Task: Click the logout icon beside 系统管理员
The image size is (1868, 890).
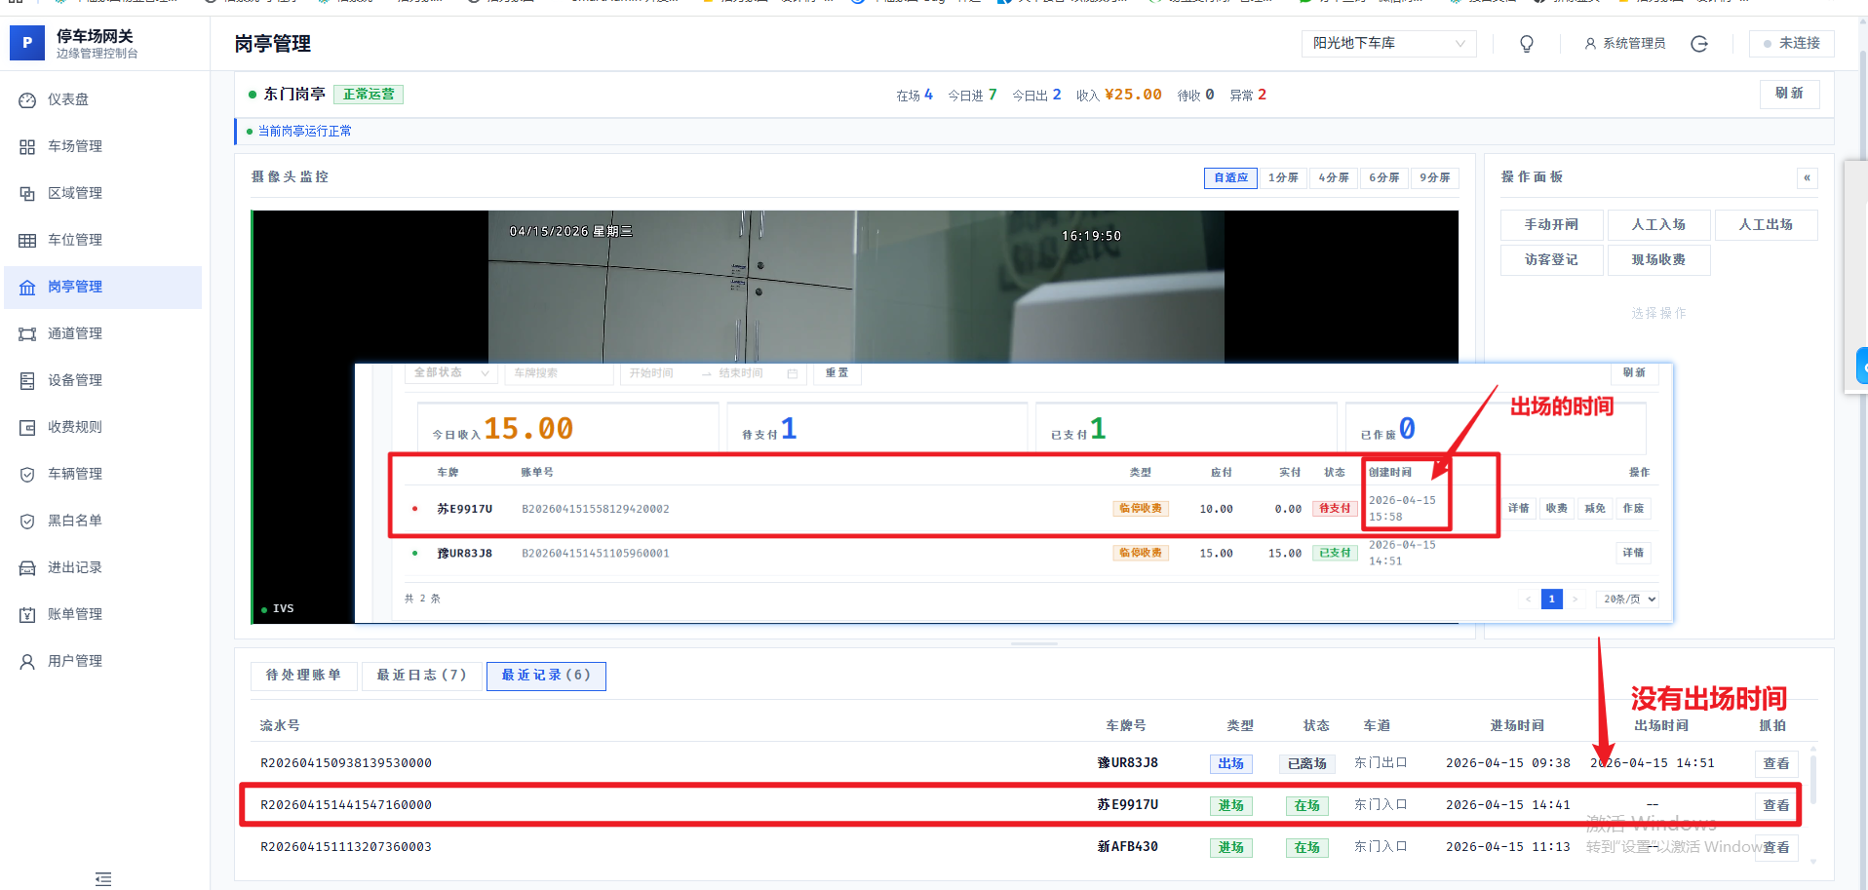Action: pyautogui.click(x=1699, y=44)
